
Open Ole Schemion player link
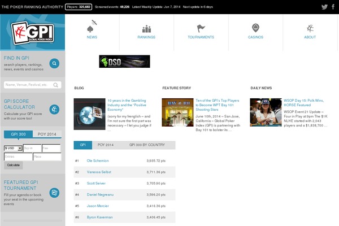(98, 160)
